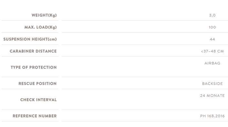Click the SUSPENSION HEIGHT(cm) label
Screen dimensions: 228x127
(30, 39)
